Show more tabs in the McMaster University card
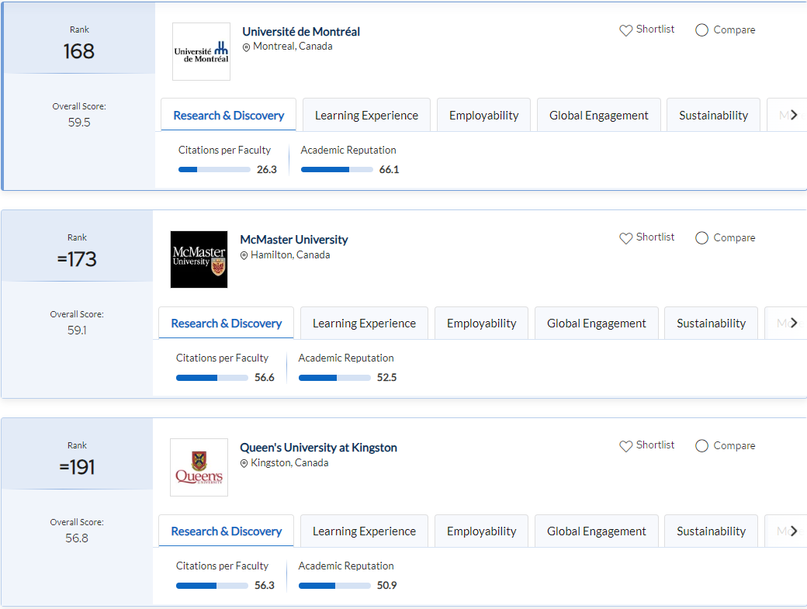Screen dimensions: 807x609 (x=793, y=323)
